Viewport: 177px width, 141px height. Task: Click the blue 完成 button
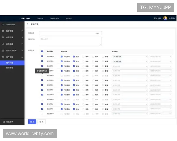point(32,122)
